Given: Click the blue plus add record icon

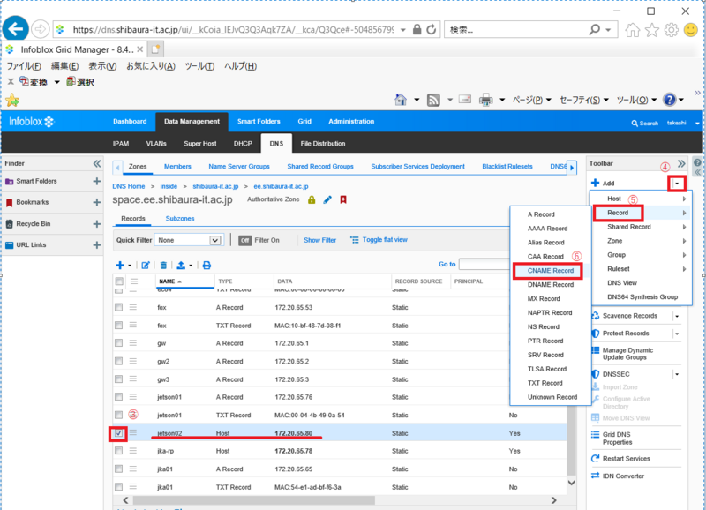Looking at the screenshot, I should pos(120,265).
